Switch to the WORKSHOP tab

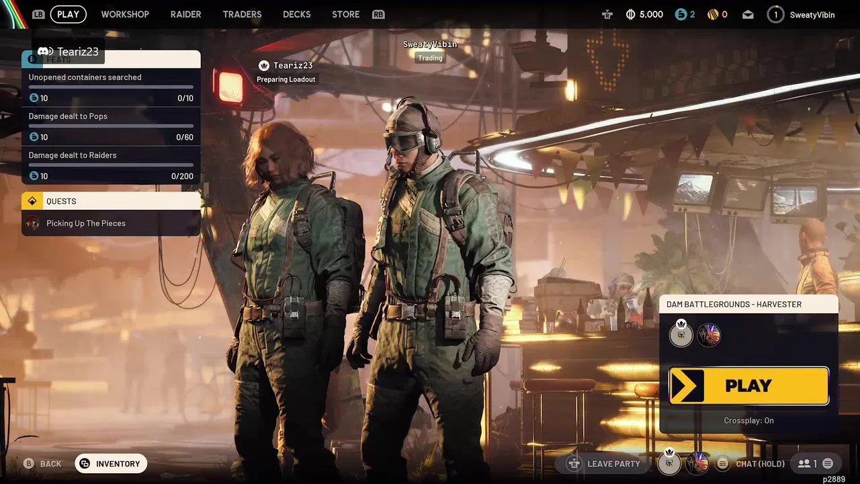[125, 14]
